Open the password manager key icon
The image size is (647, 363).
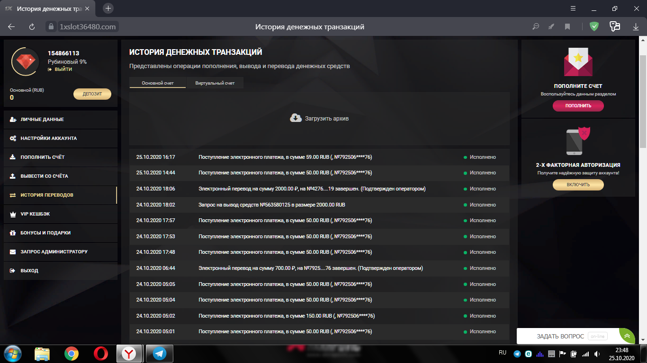click(615, 26)
